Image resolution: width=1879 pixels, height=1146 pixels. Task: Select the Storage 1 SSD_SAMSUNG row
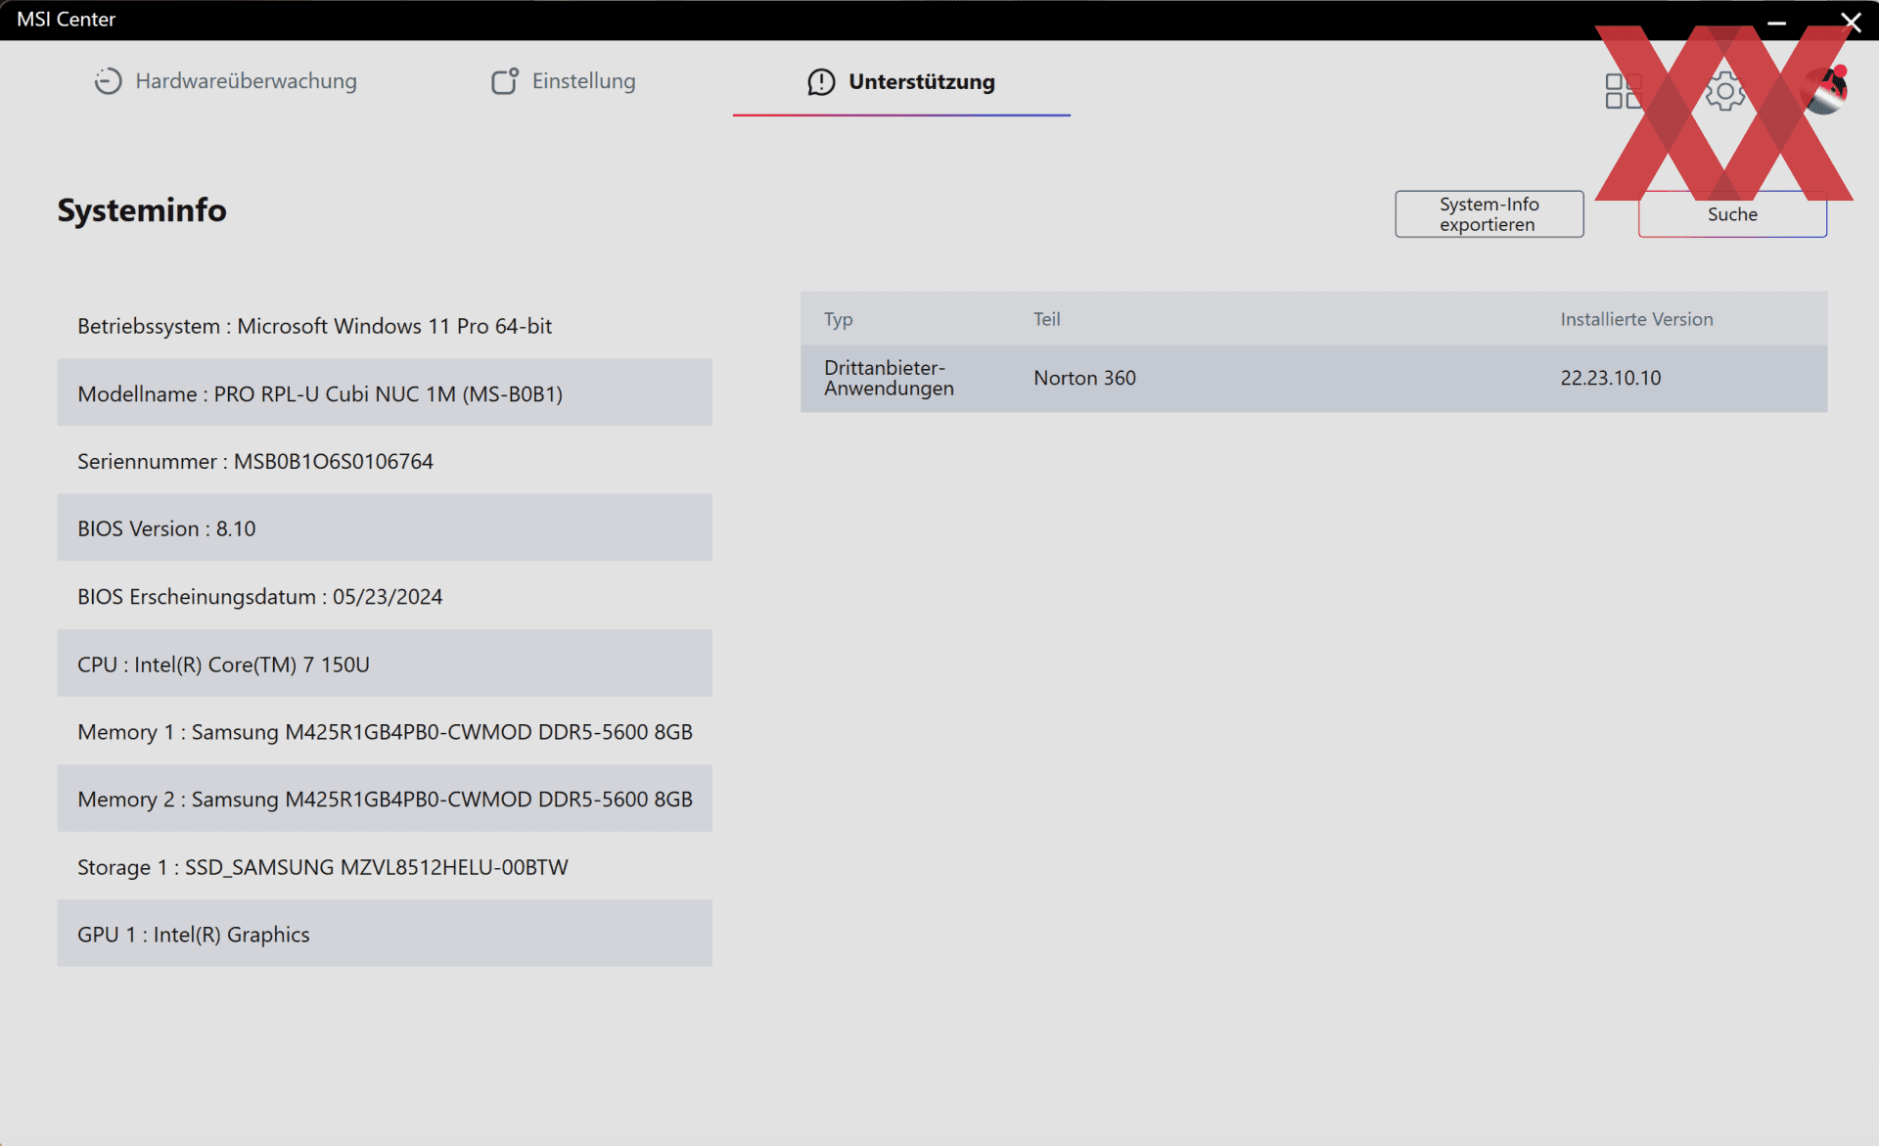(385, 867)
